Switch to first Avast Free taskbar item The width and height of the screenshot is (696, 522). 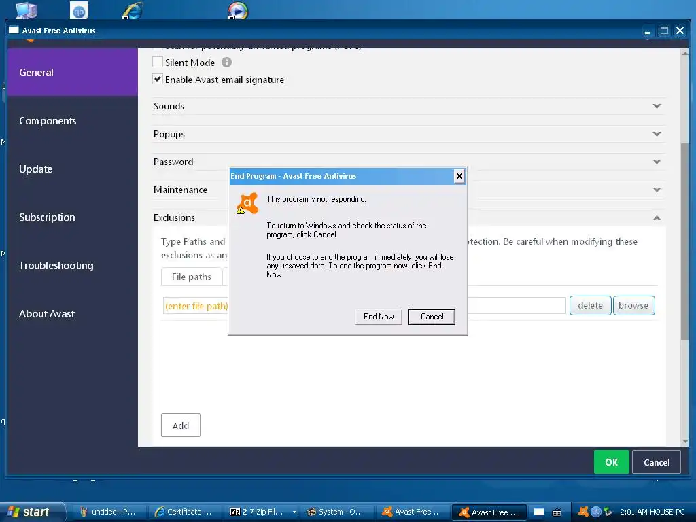coord(413,512)
